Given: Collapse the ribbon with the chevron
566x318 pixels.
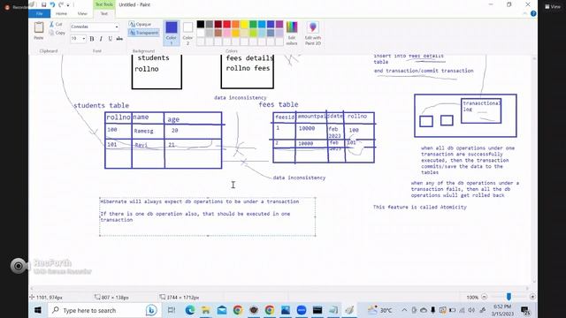Looking at the screenshot, I should pyautogui.click(x=525, y=14).
